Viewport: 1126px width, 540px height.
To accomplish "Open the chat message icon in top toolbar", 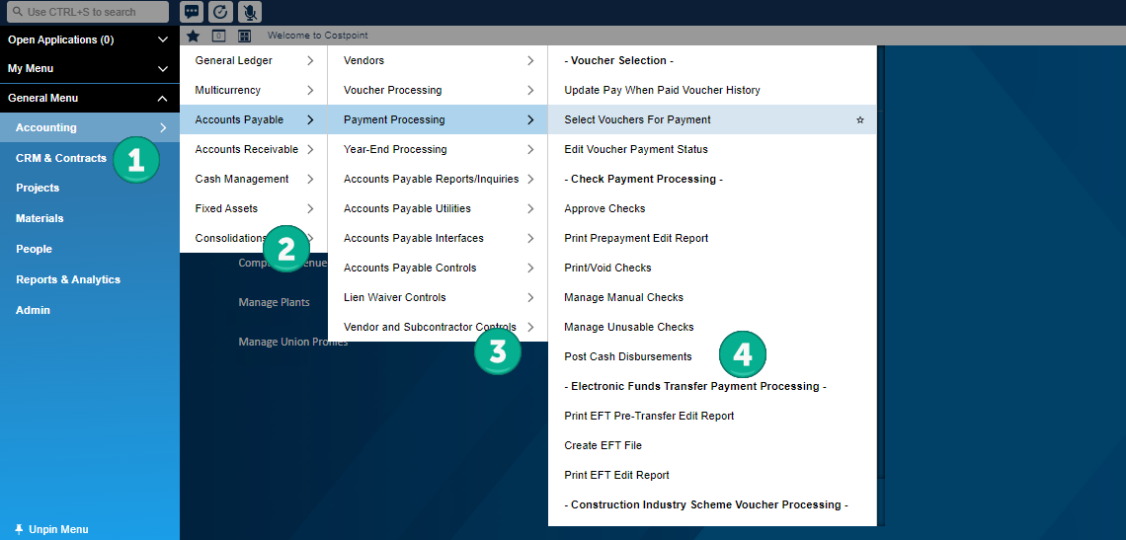I will click(193, 12).
